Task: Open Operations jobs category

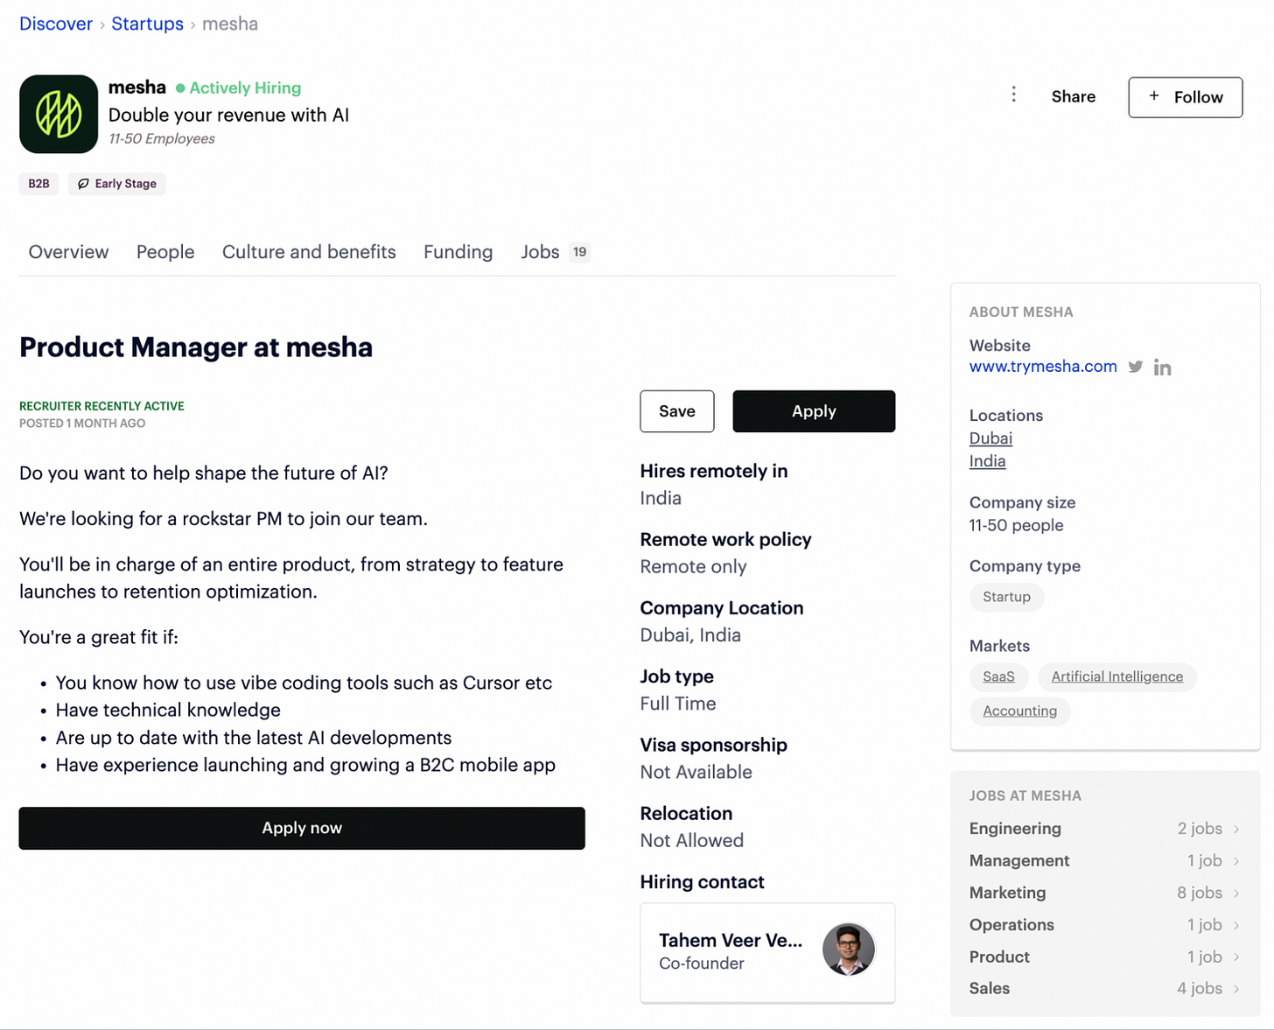Action: (1105, 925)
